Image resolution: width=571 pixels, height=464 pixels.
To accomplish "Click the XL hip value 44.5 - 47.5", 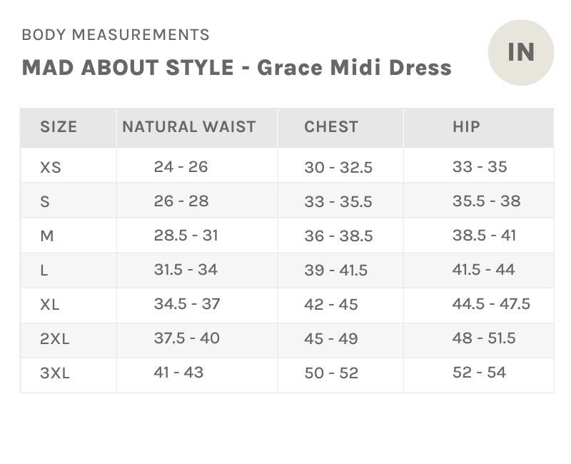I will (491, 304).
